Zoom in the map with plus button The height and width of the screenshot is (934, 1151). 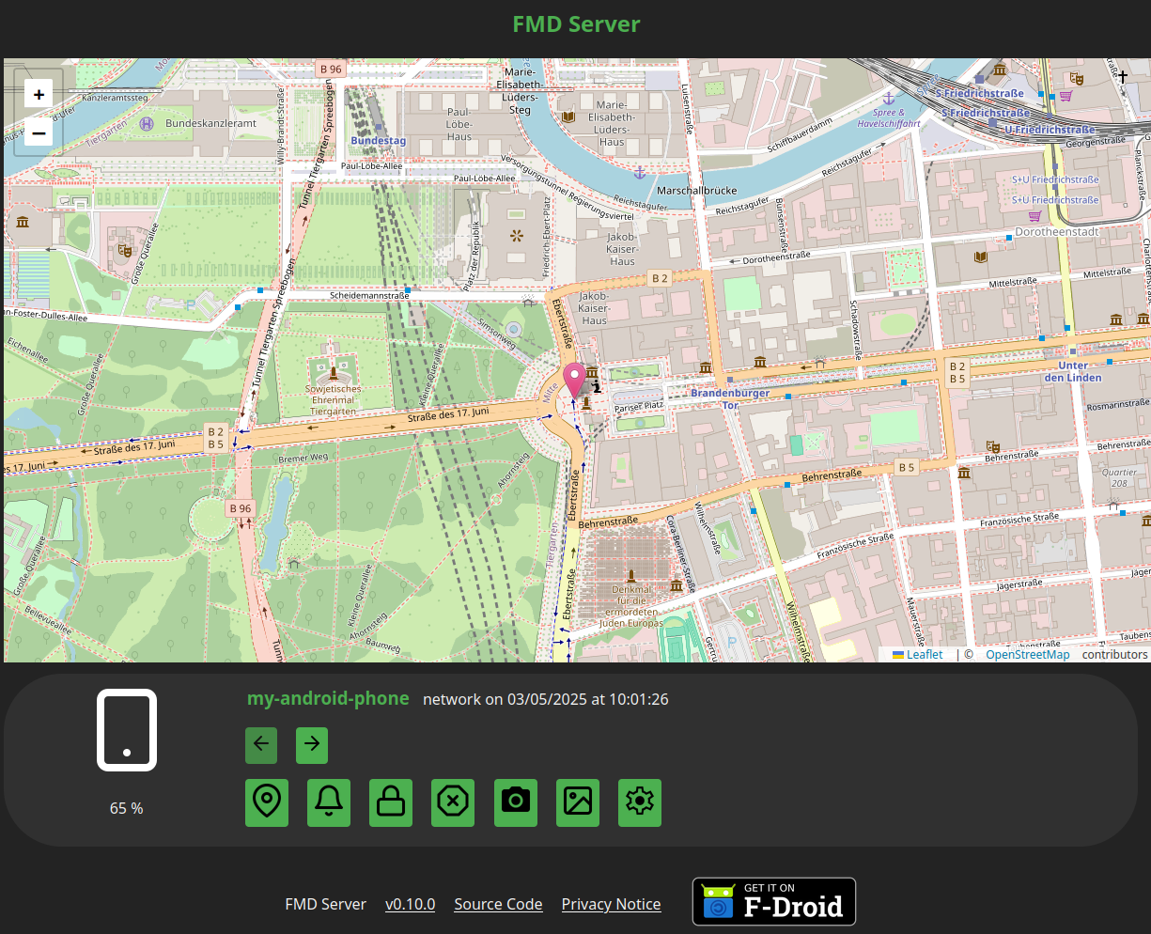coord(39,94)
